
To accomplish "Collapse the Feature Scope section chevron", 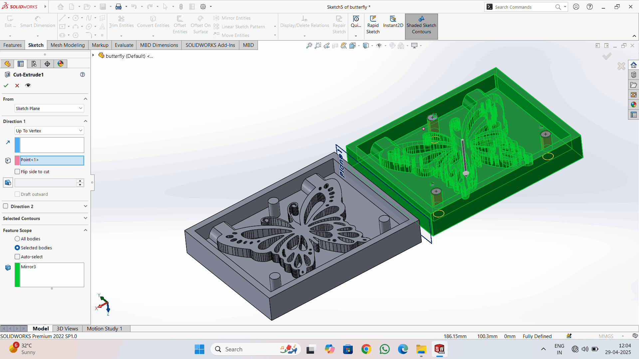I will [x=86, y=230].
